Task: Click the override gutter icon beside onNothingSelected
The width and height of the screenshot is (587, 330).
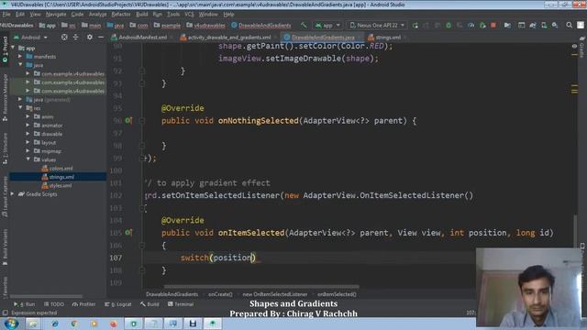Action: coord(128,120)
